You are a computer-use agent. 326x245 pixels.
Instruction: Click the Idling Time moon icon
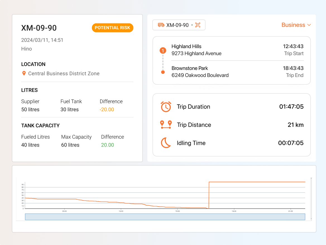(166, 143)
